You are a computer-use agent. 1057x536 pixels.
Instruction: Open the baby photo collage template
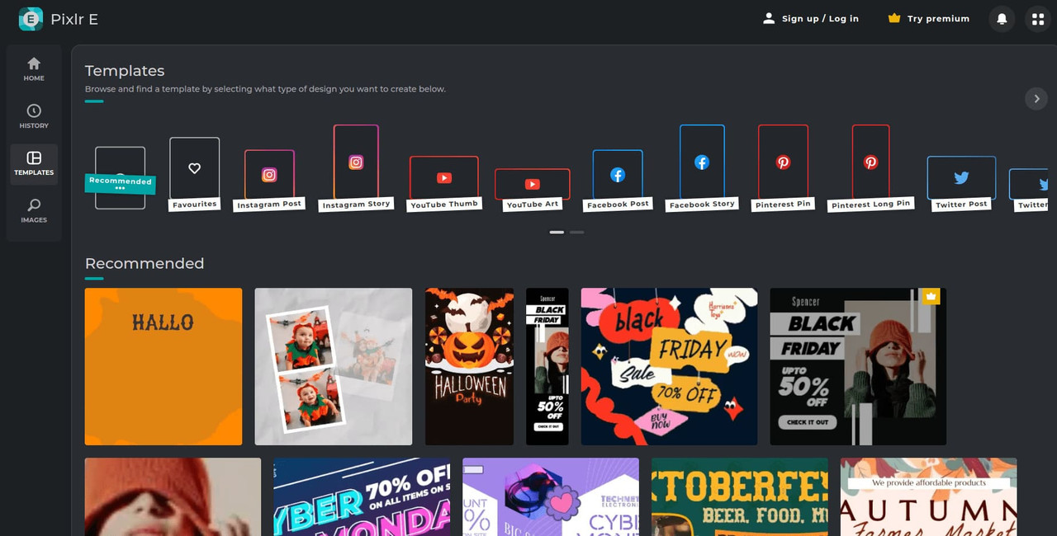click(x=334, y=366)
